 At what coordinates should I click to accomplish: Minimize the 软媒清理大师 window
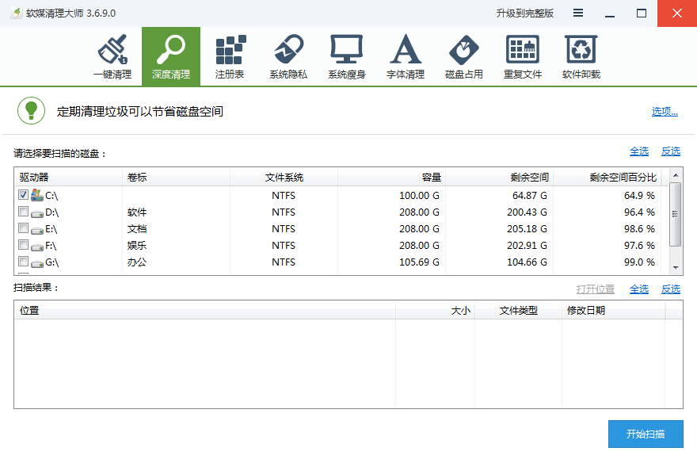click(610, 13)
